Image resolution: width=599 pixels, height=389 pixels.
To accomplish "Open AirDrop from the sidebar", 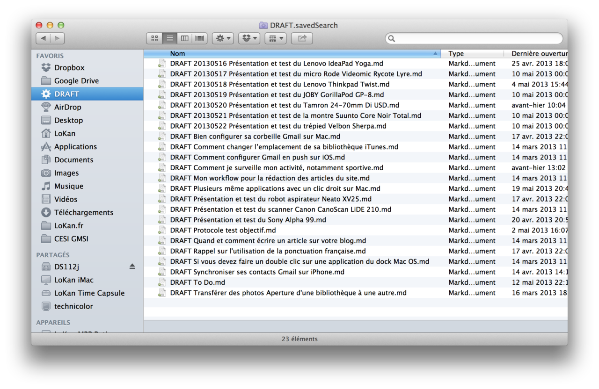I will coord(67,107).
